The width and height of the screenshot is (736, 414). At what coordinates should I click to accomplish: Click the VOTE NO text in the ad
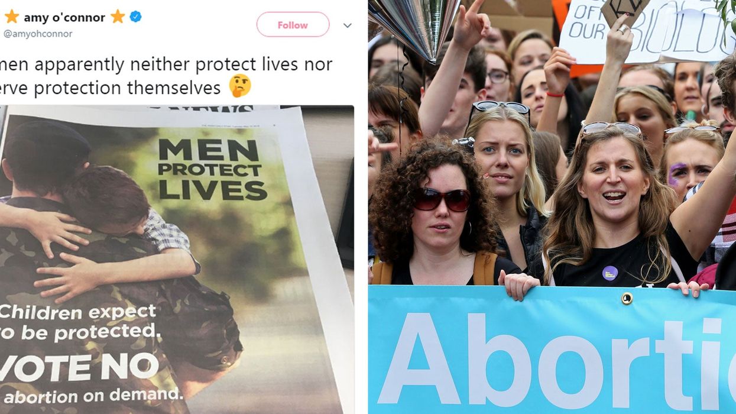(79, 366)
